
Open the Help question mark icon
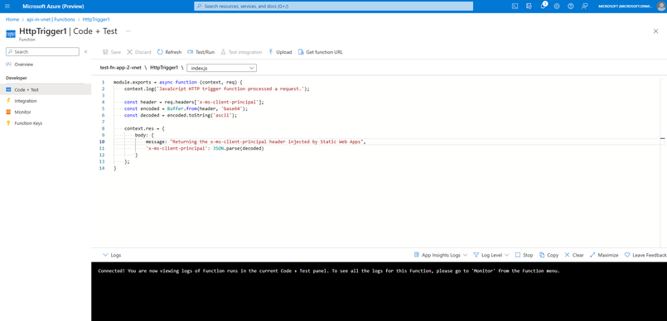click(571, 7)
